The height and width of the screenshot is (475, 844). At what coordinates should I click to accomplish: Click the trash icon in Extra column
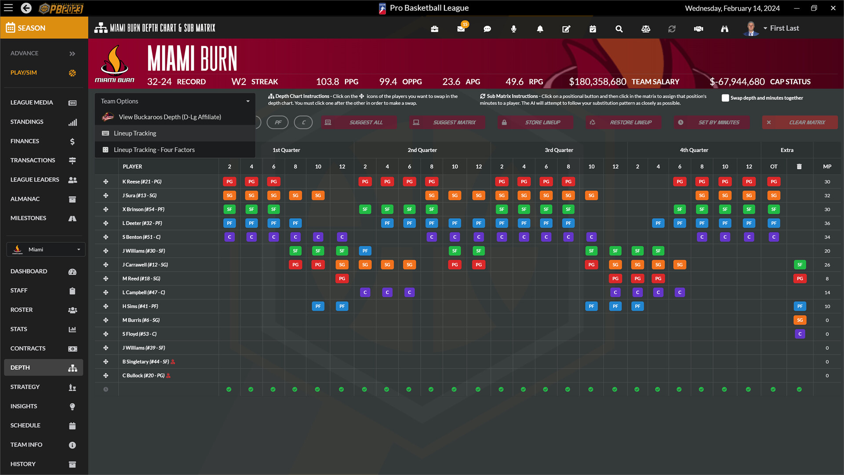(799, 167)
